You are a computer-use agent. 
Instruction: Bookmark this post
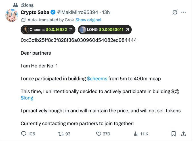(x=173, y=134)
